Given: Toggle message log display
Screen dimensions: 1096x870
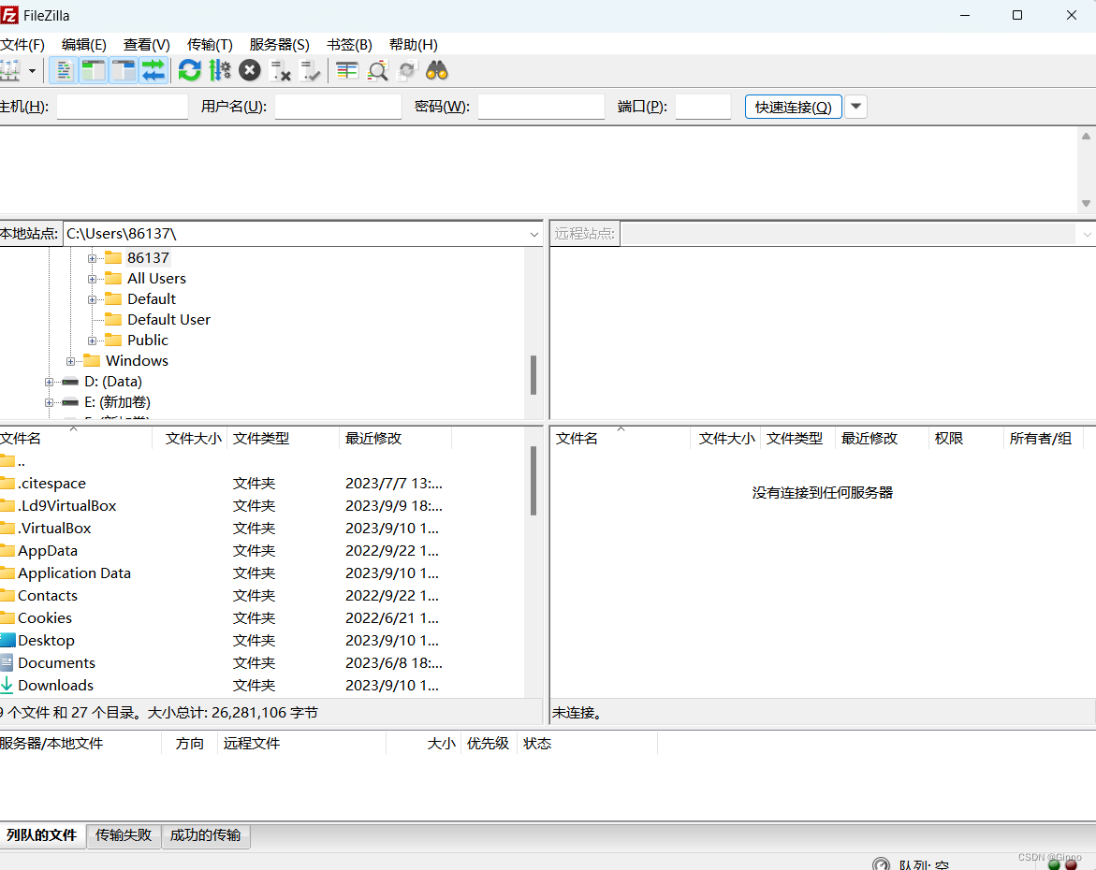Looking at the screenshot, I should (x=64, y=70).
